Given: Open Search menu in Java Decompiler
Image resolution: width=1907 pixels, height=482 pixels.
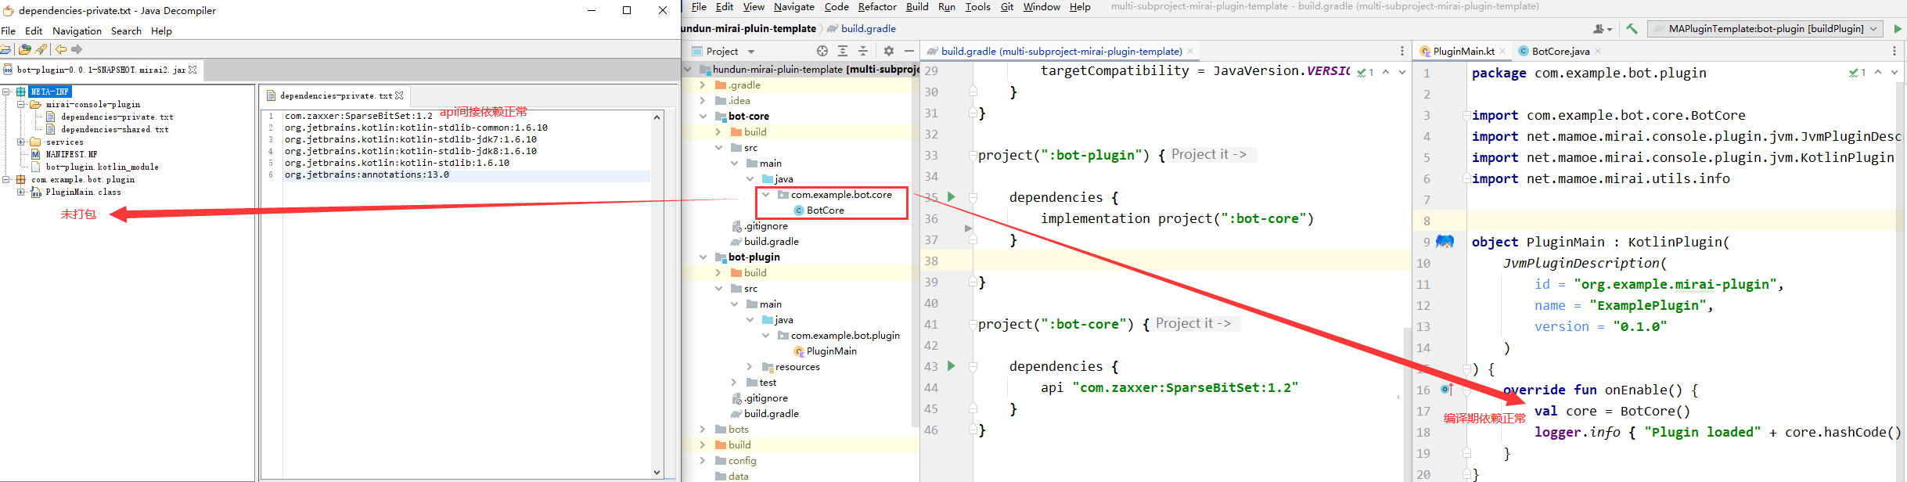Looking at the screenshot, I should pos(126,31).
